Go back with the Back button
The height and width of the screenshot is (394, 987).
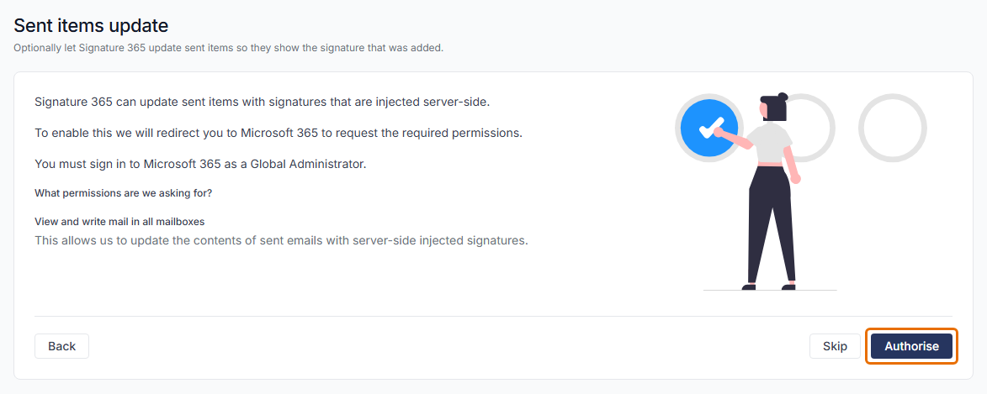tap(61, 346)
